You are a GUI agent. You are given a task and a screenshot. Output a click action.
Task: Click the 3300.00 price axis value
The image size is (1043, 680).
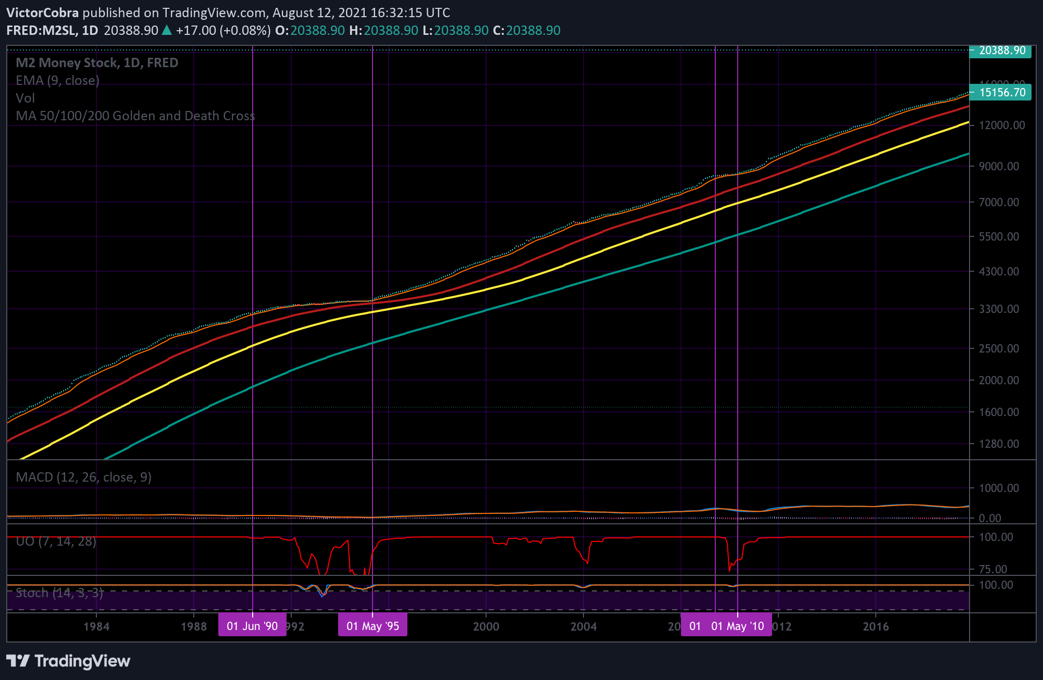(999, 309)
